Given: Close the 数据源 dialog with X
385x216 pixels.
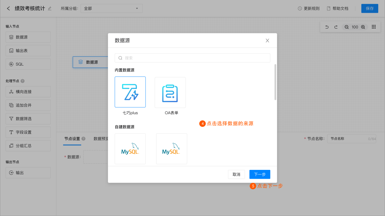Looking at the screenshot, I should pyautogui.click(x=267, y=40).
